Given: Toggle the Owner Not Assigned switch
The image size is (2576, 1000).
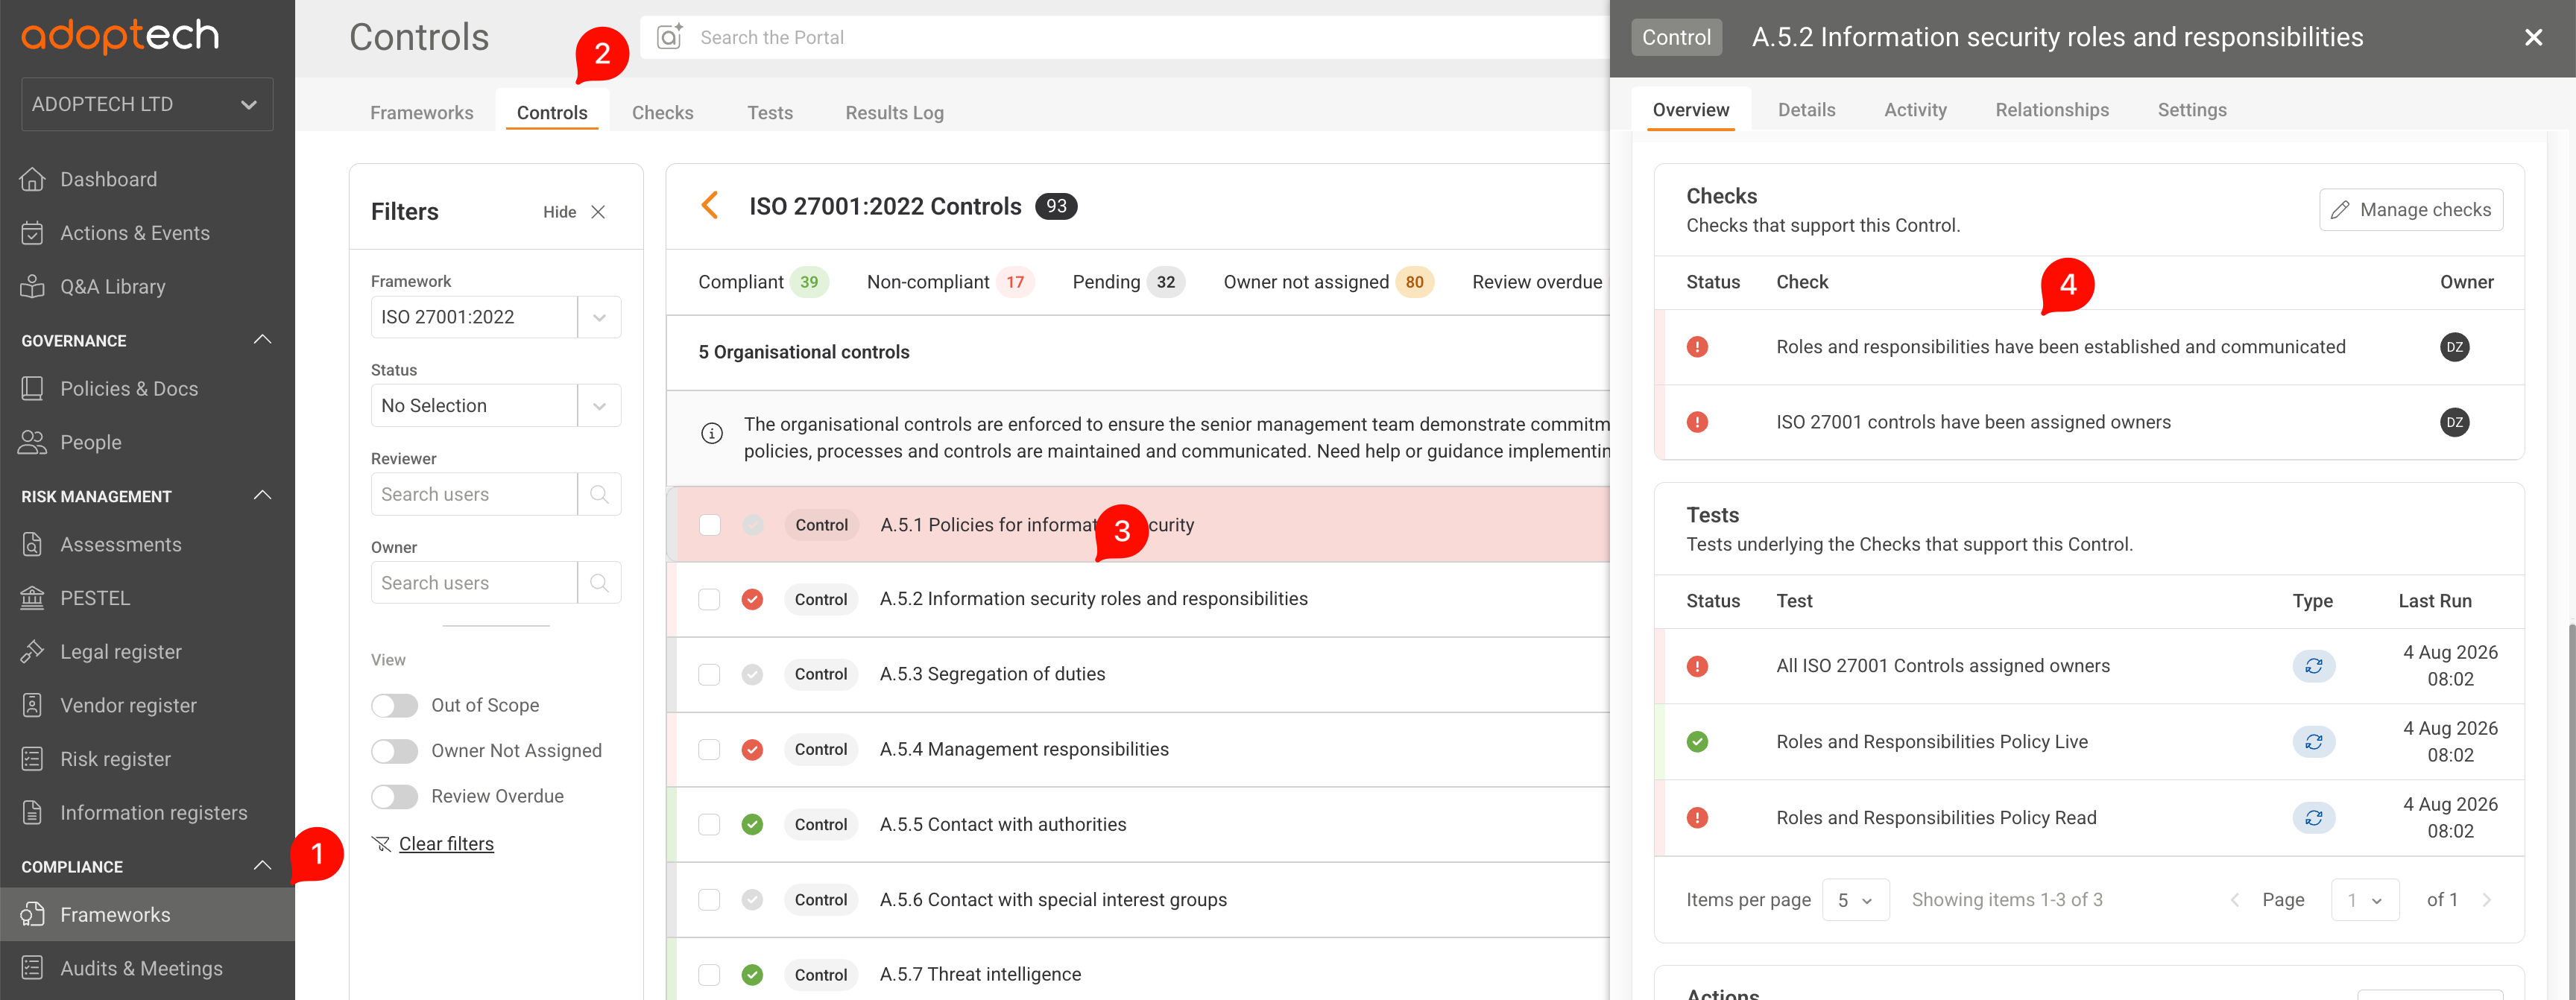Looking at the screenshot, I should point(394,751).
